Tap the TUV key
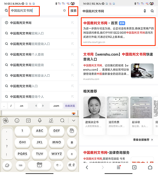This screenshot has height=175, width=158. pos(39,154)
